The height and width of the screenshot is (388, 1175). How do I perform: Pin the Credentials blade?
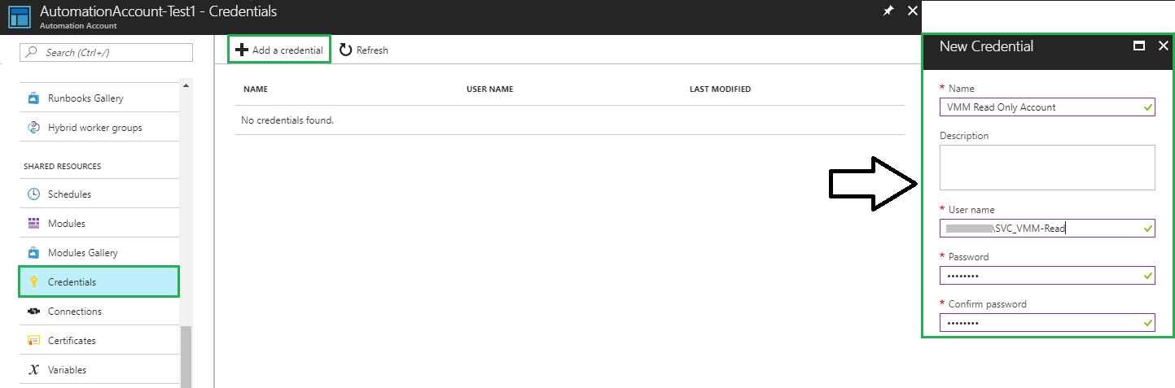tap(888, 11)
